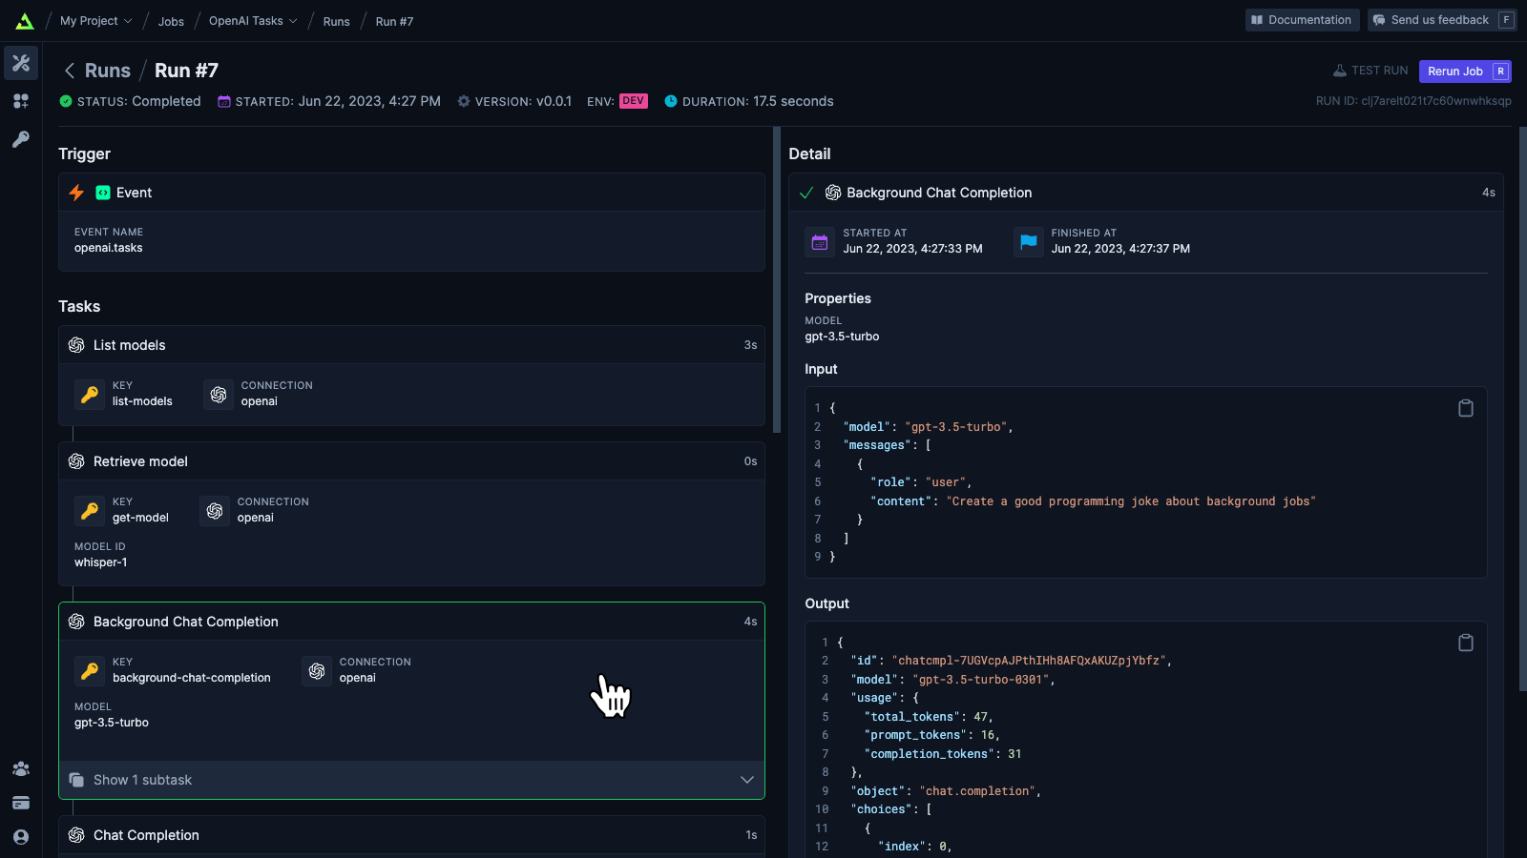Select the Chat Completion task
1527x858 pixels.
coord(411,835)
